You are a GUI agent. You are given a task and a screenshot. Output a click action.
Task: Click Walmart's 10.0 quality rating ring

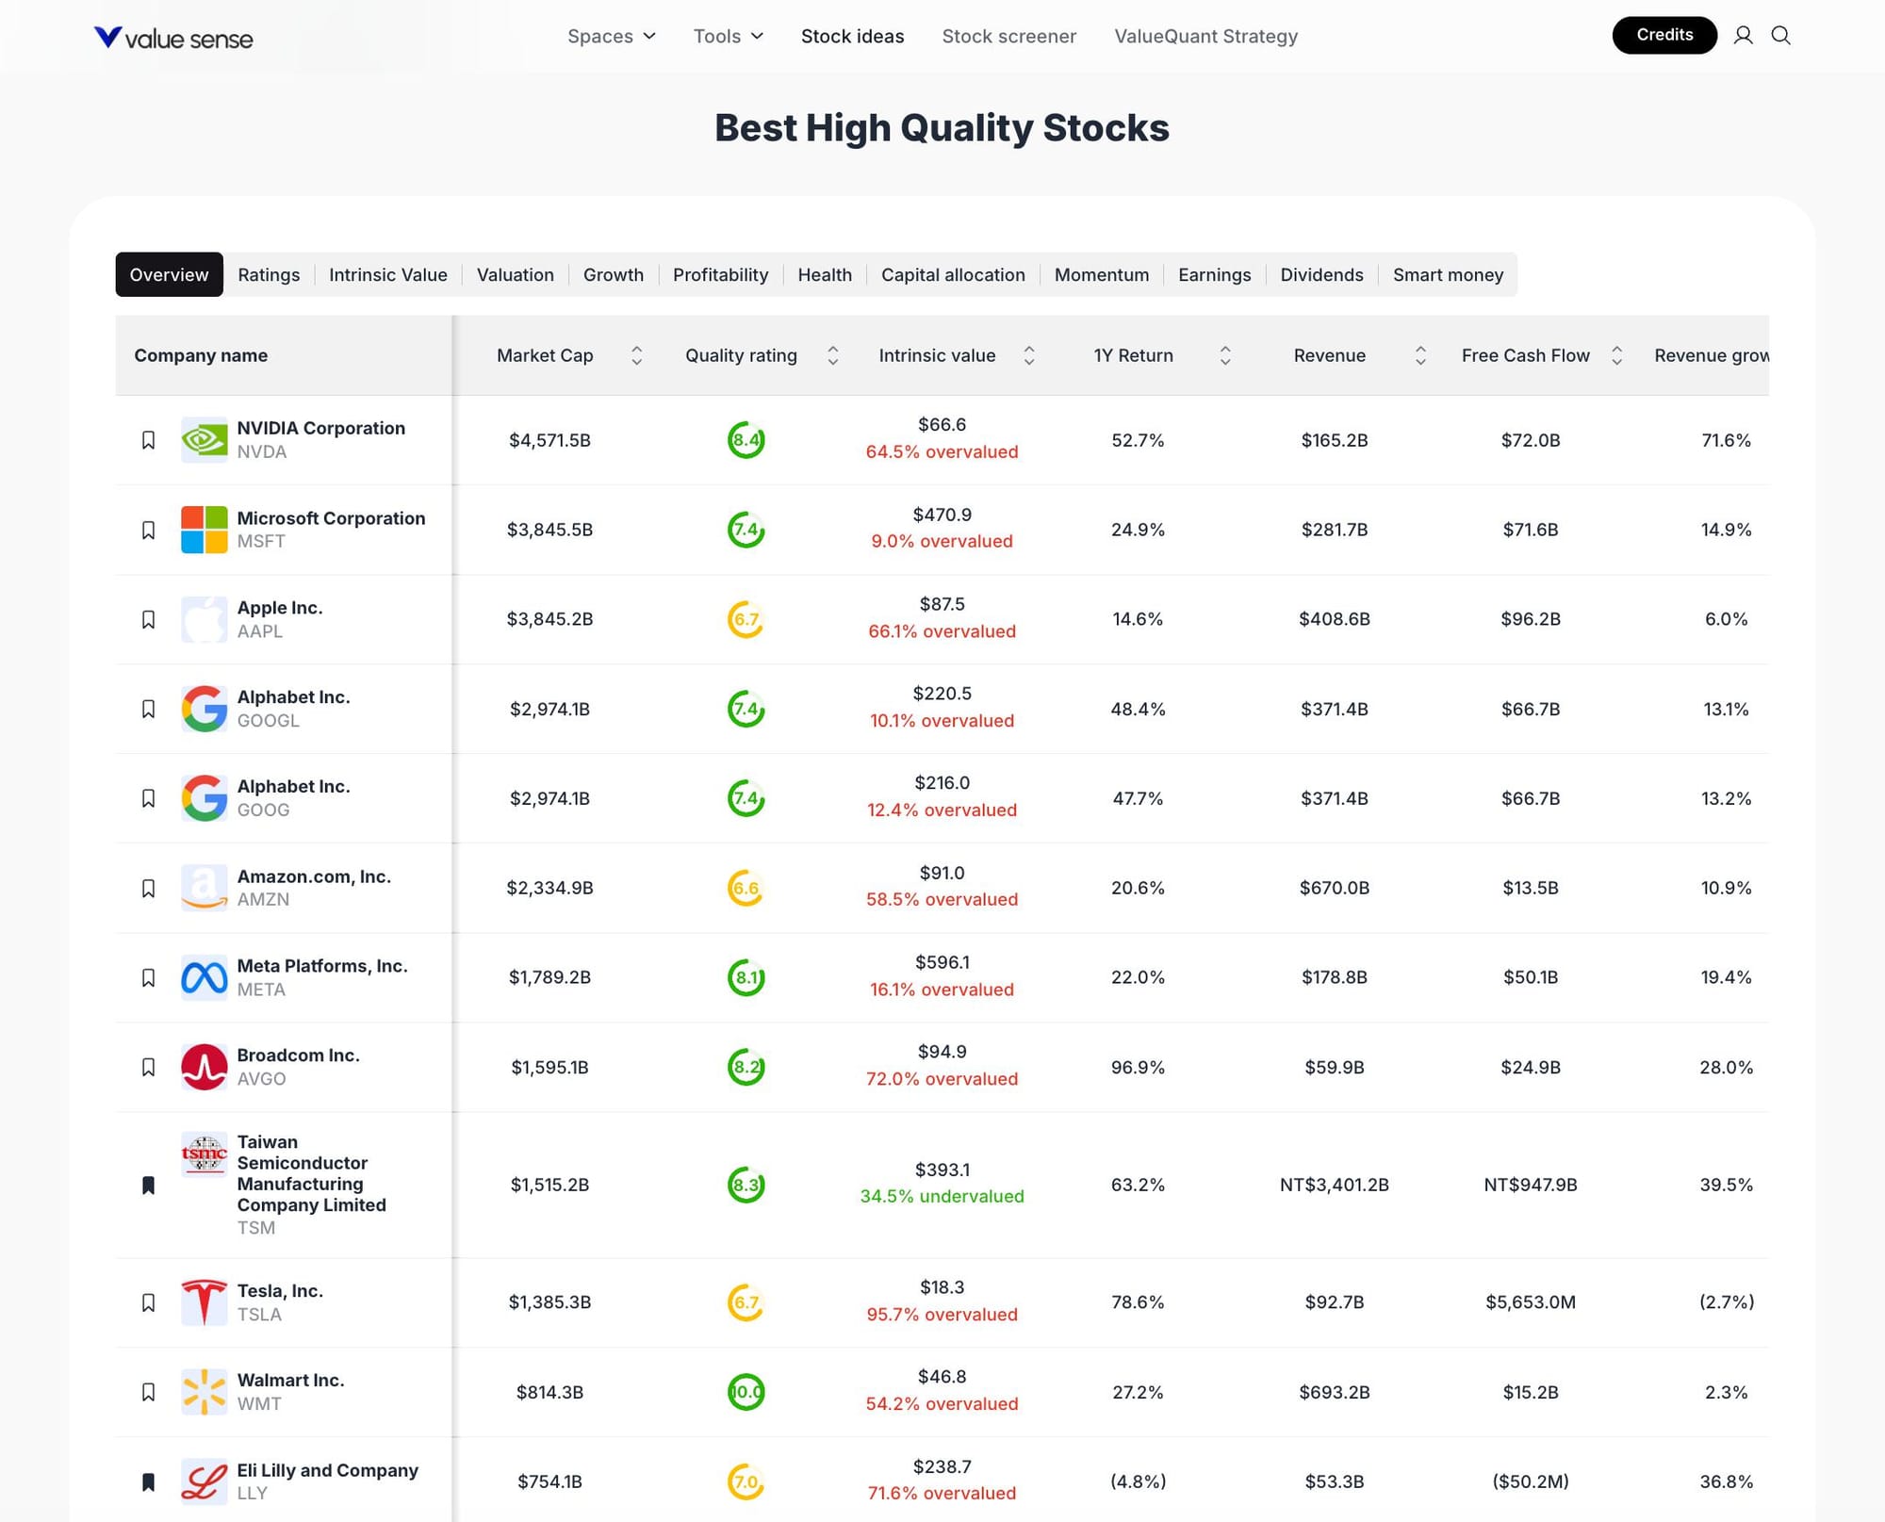click(x=746, y=1392)
